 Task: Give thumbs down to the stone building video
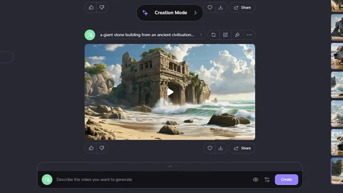pos(102,148)
